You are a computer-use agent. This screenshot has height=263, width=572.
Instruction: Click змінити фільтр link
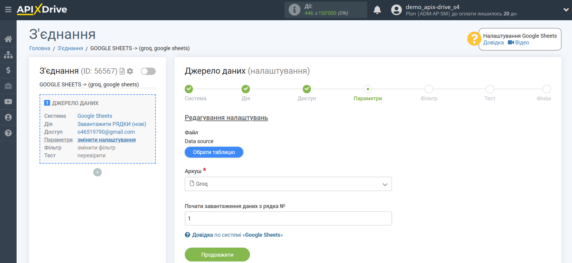click(x=96, y=148)
